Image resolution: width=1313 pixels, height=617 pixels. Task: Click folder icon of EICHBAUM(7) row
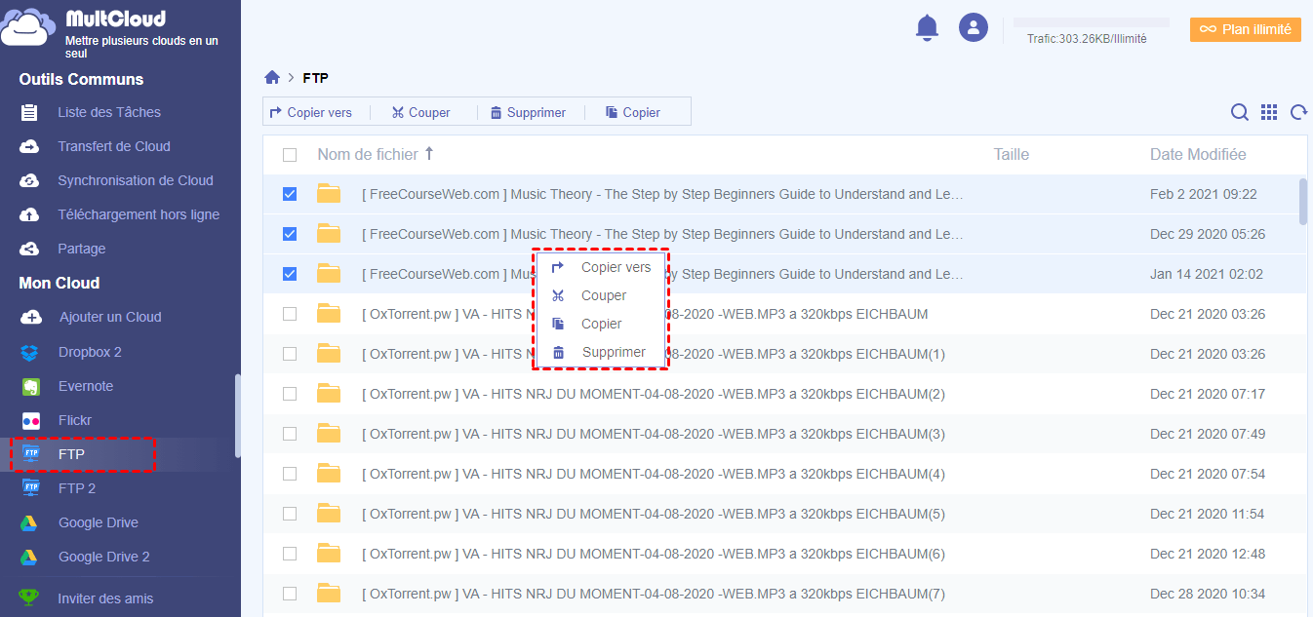pos(329,594)
